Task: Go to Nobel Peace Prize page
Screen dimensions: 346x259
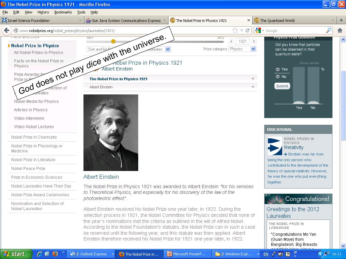Action: click(x=28, y=169)
